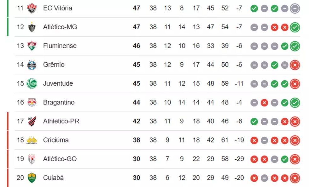The width and height of the screenshot is (309, 187).
Task: Open the Fluminense team name link
Action: 60,46
